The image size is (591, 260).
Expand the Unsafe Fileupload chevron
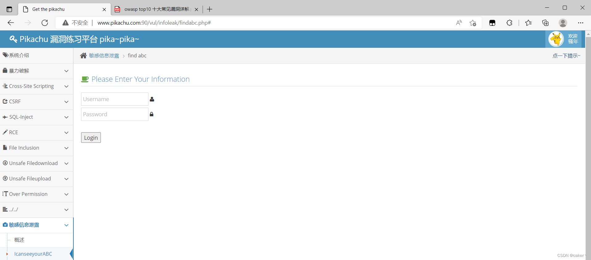click(x=66, y=179)
